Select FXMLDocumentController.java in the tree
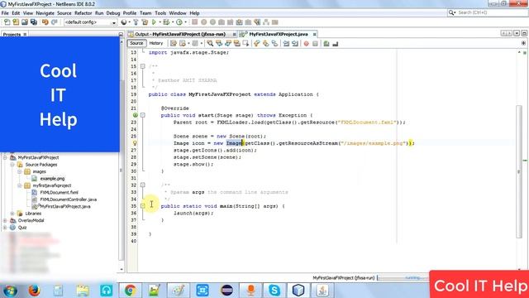 coord(68,199)
